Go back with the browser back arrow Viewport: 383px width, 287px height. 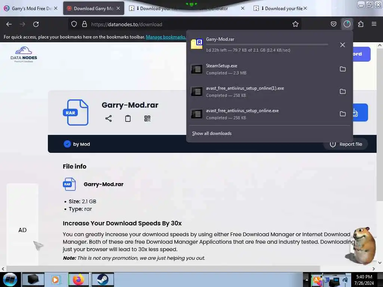(x=9, y=24)
